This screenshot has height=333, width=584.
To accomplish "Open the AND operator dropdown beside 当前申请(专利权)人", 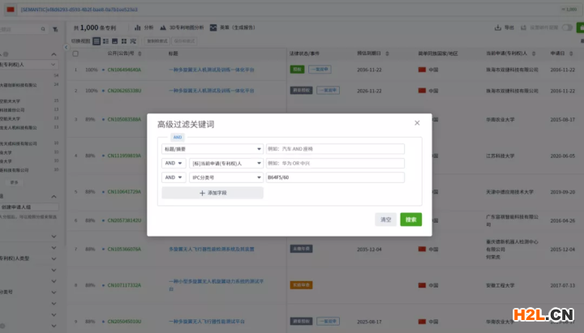I will tap(174, 163).
